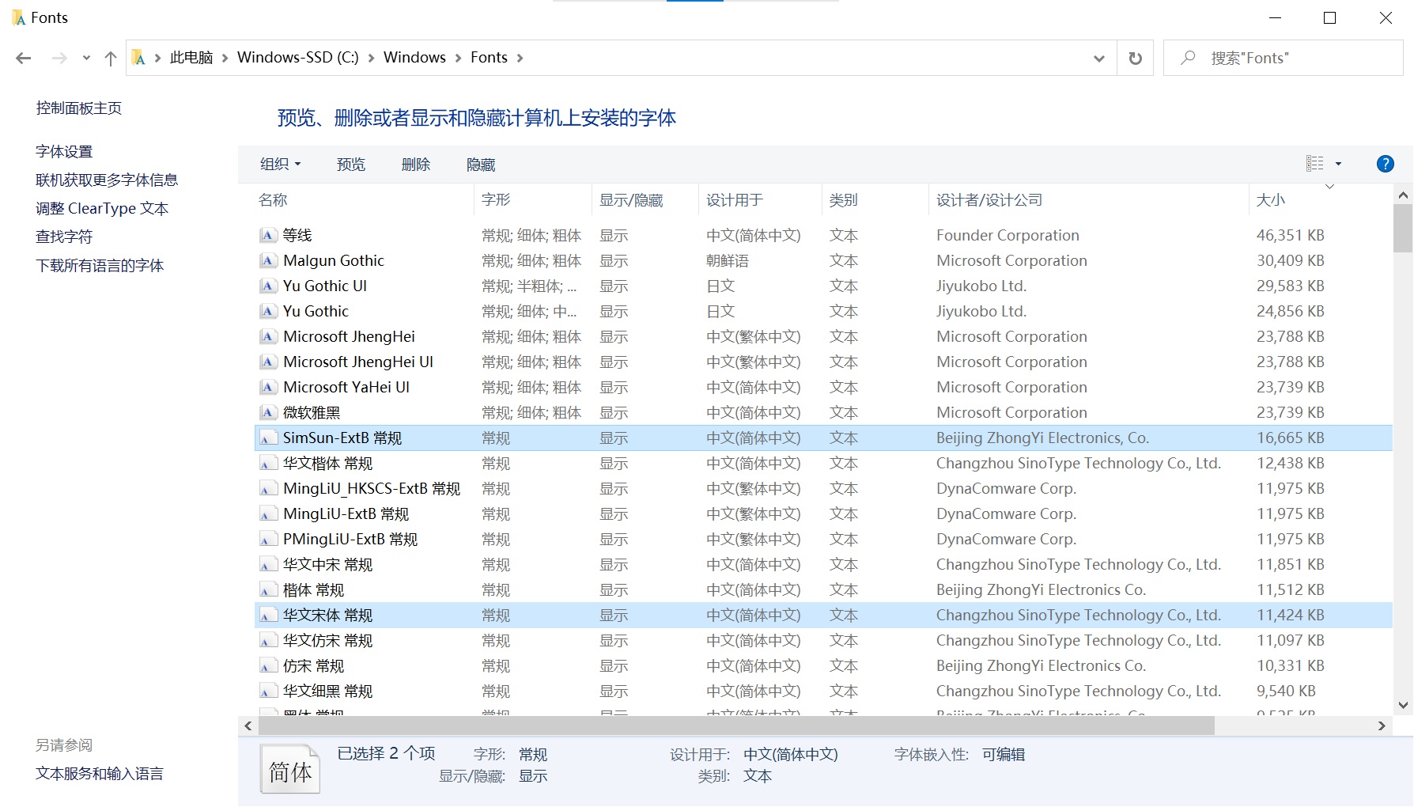Click the help question mark icon
The height and width of the screenshot is (807, 1414).
[1385, 164]
